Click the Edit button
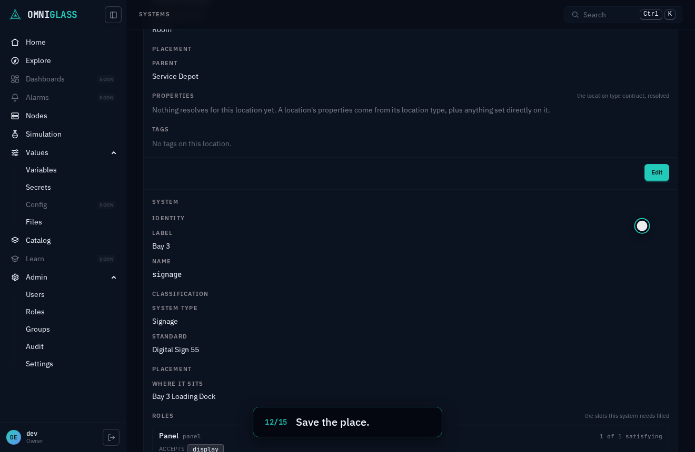This screenshot has height=452, width=695. 657,172
